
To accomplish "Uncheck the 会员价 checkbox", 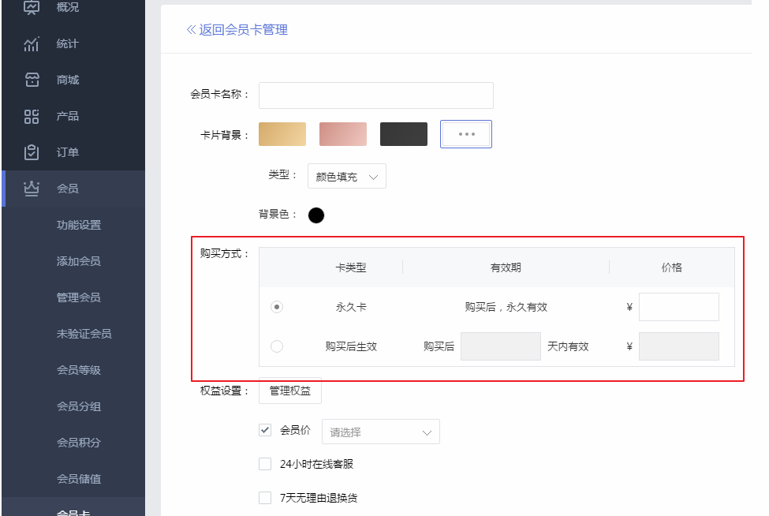I will [265, 430].
